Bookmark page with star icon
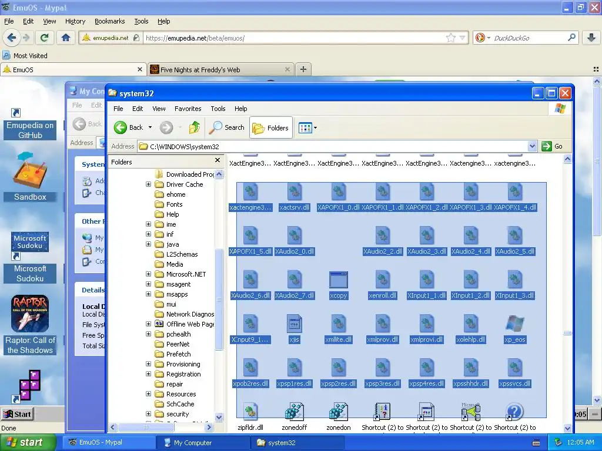Image resolution: width=602 pixels, height=451 pixels. [451, 38]
